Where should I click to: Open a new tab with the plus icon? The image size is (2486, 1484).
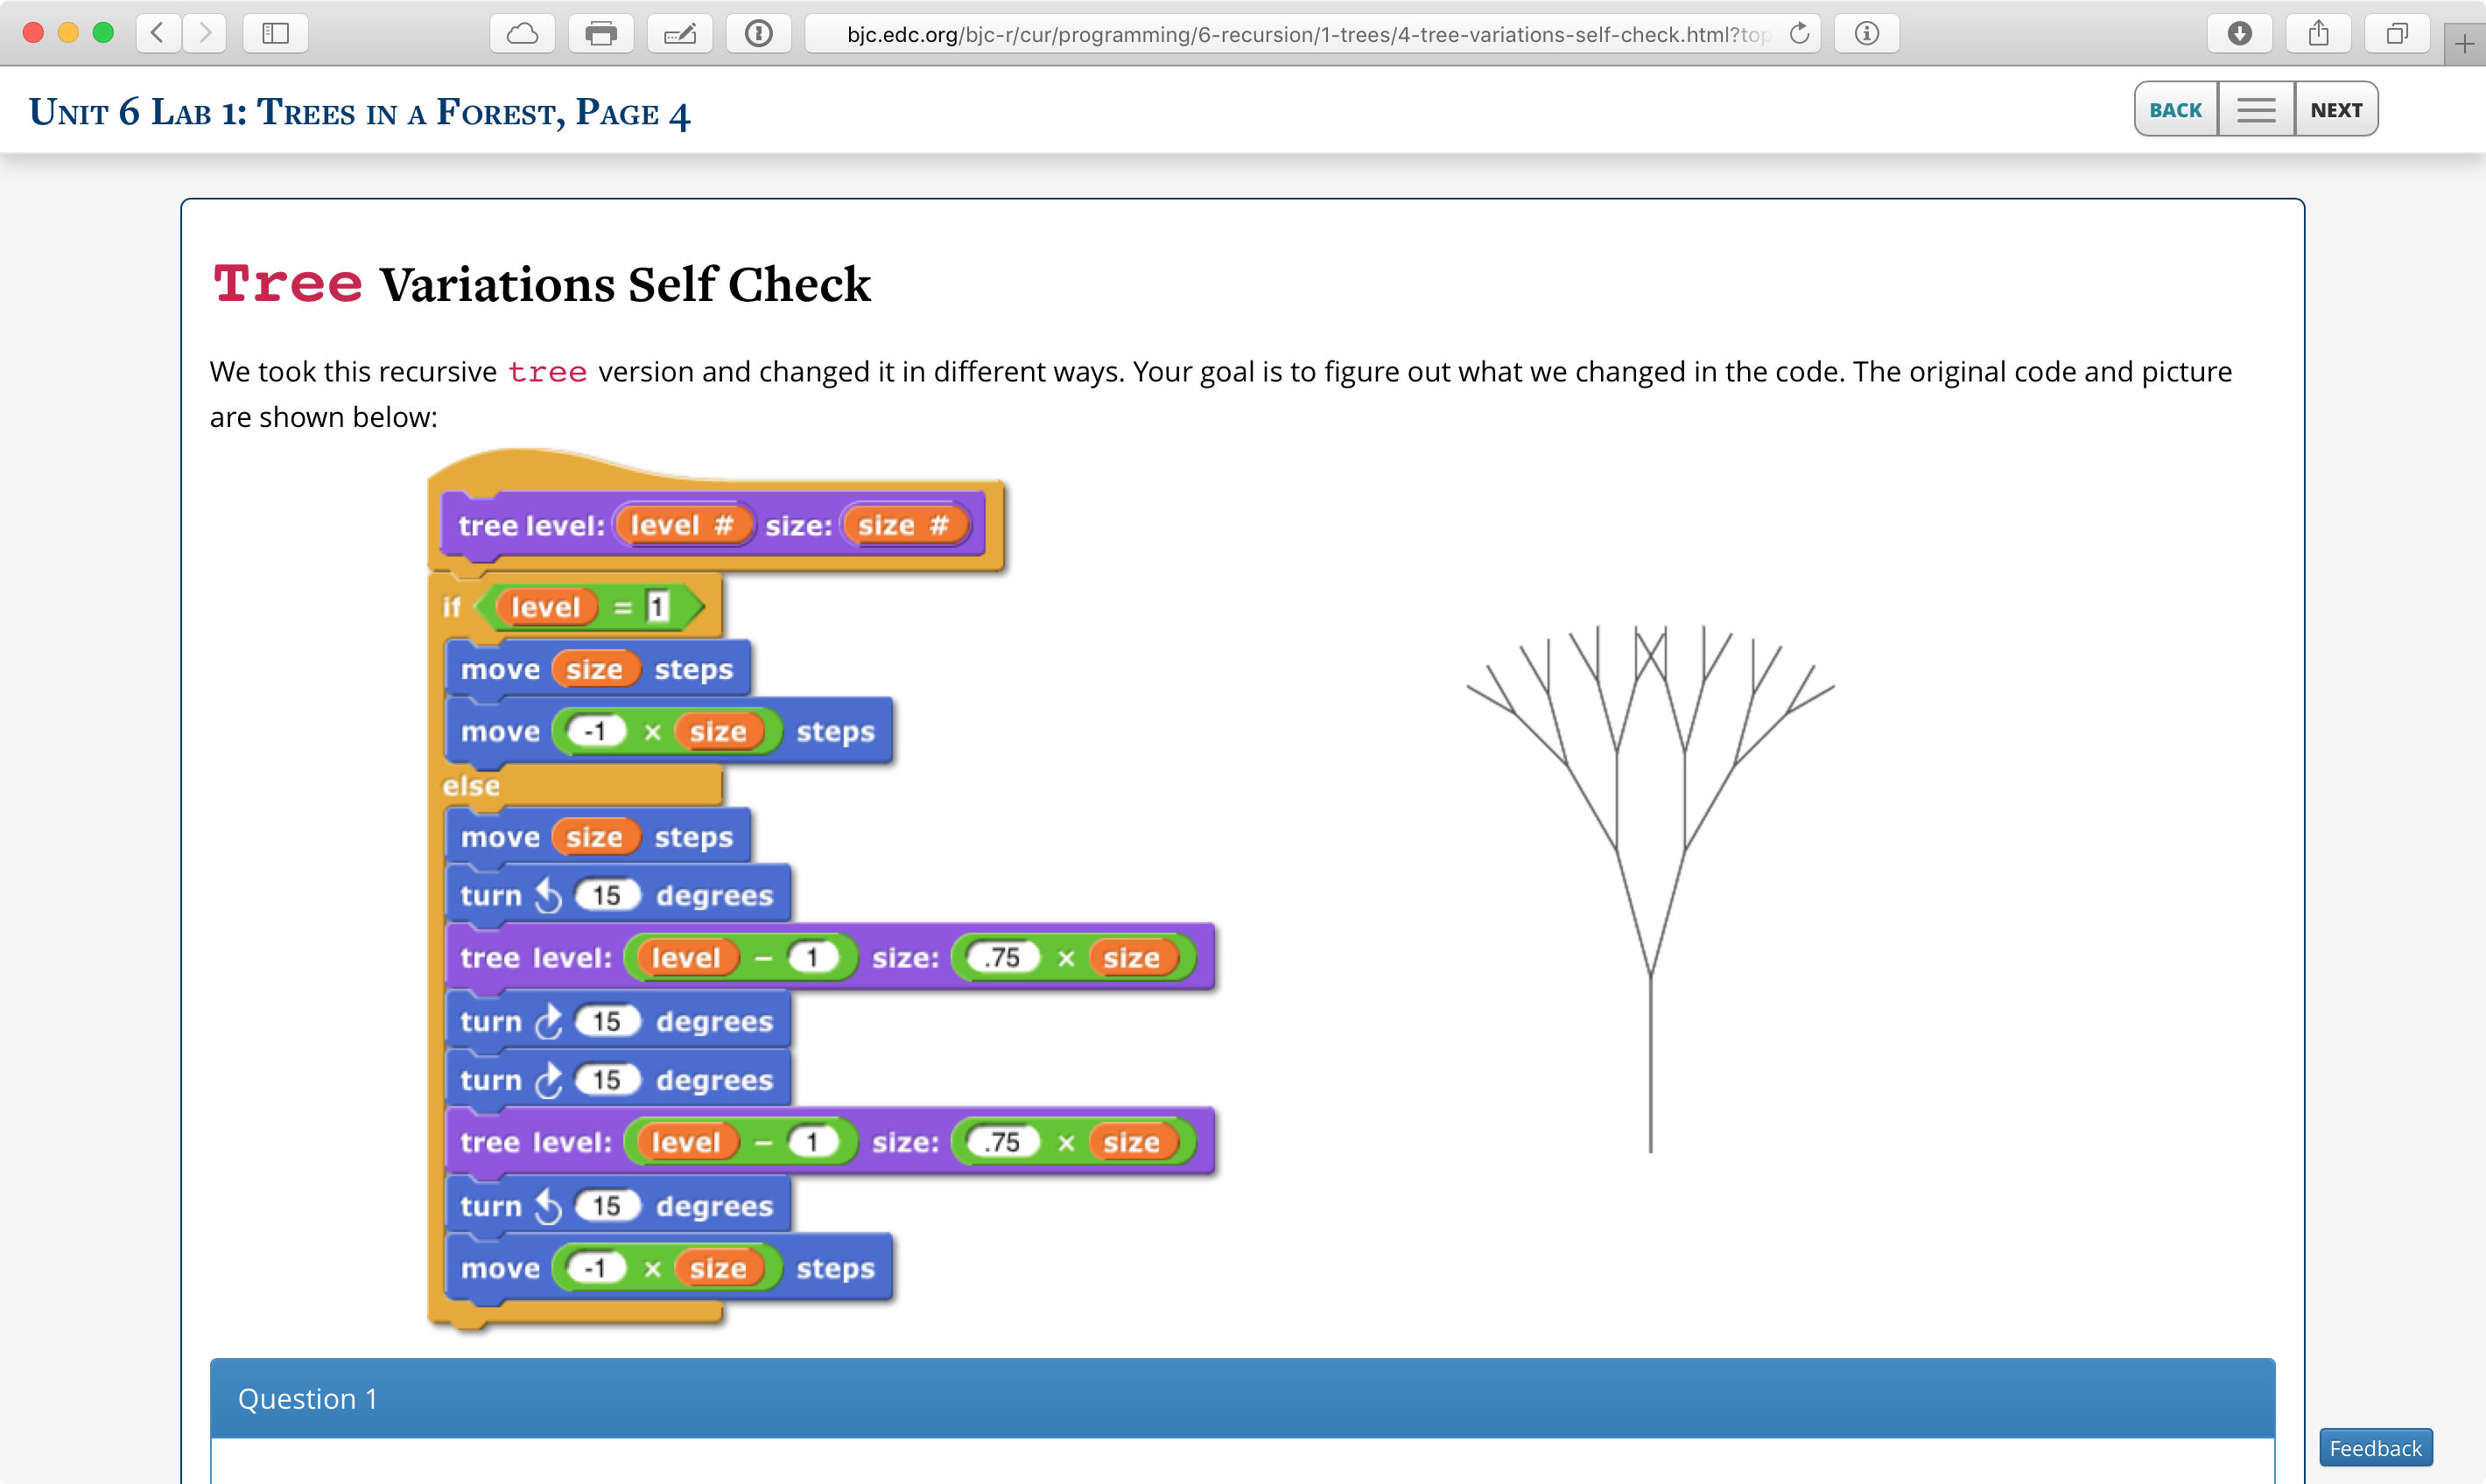2463,42
